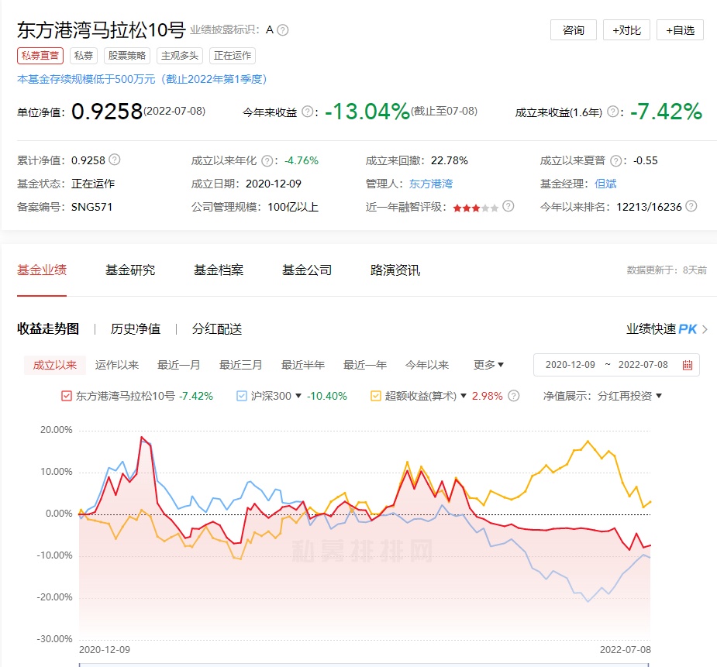Switch to 基金研究 tab
This screenshot has height=667, width=717.
tap(130, 270)
